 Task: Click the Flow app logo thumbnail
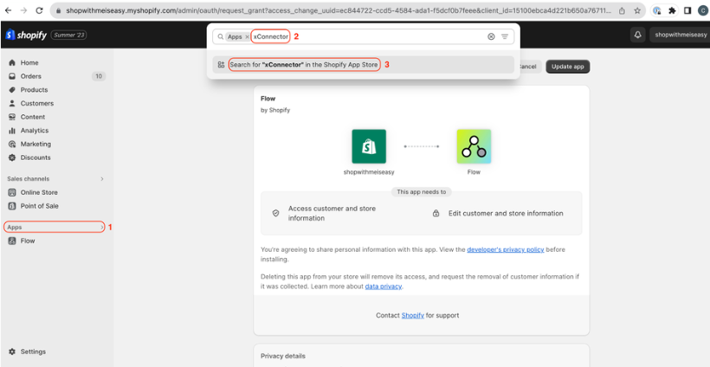[x=474, y=146]
